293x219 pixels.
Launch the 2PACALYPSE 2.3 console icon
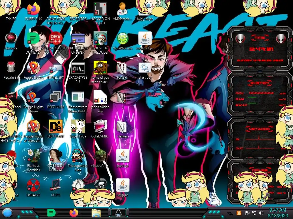[x=78, y=73]
